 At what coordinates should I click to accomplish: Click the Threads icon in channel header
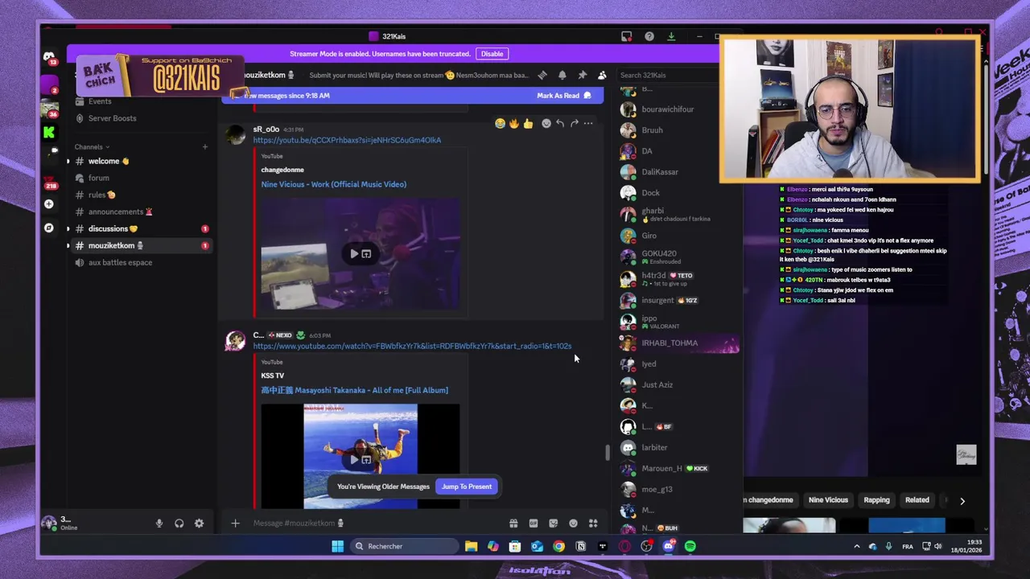point(542,75)
